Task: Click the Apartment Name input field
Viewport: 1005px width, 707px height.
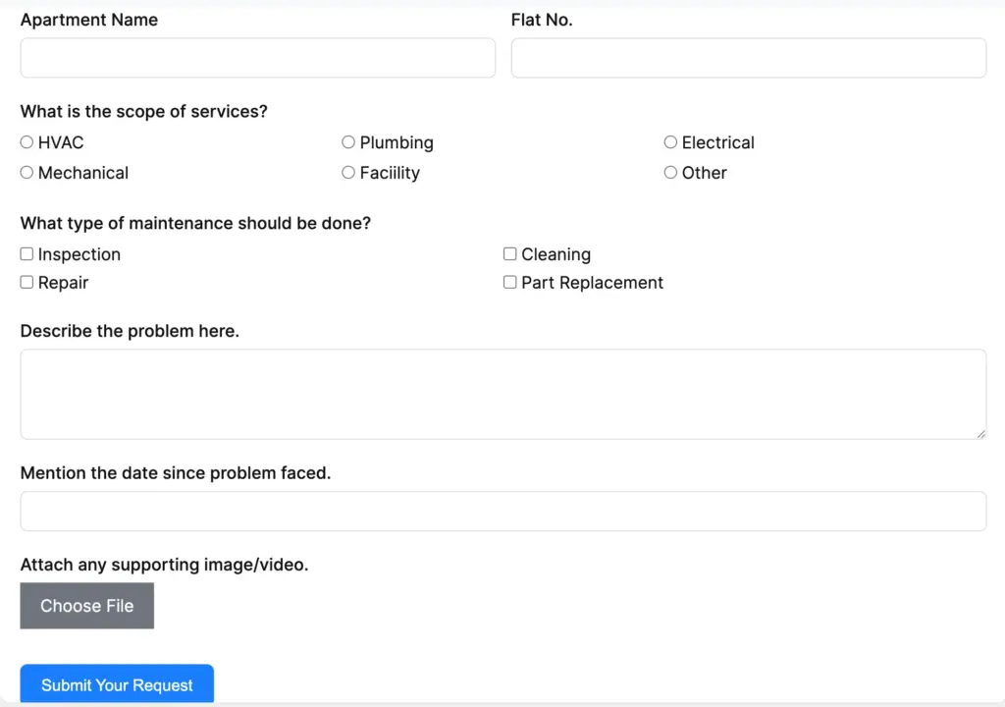Action: [x=257, y=58]
